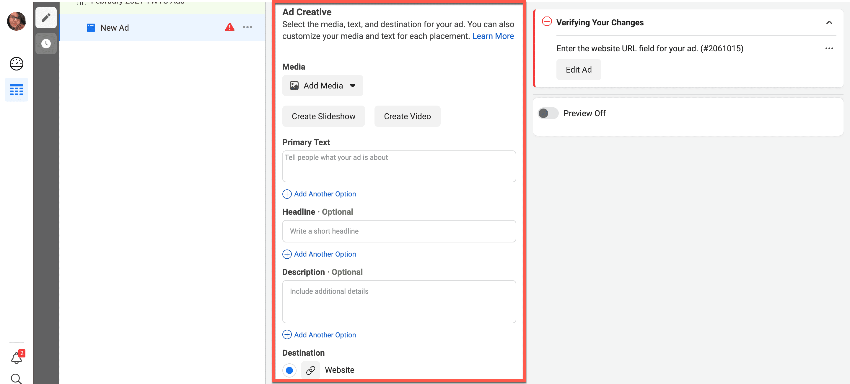The image size is (850, 384).
Task: Toggle the Preview Off switch
Action: tap(548, 113)
